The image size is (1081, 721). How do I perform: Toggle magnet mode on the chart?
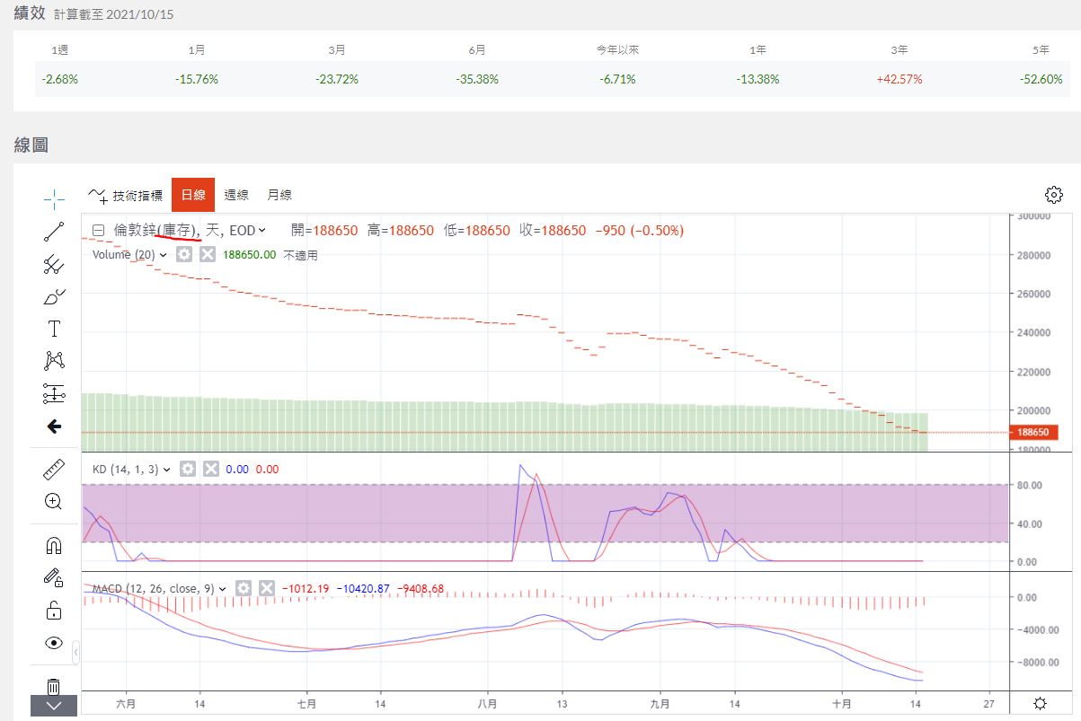(x=54, y=545)
